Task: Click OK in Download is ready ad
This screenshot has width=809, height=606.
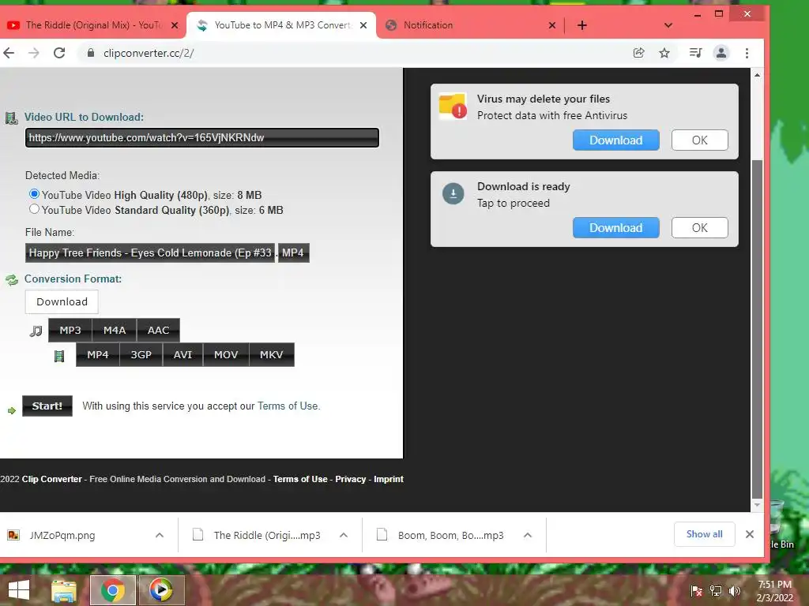Action: [700, 228]
